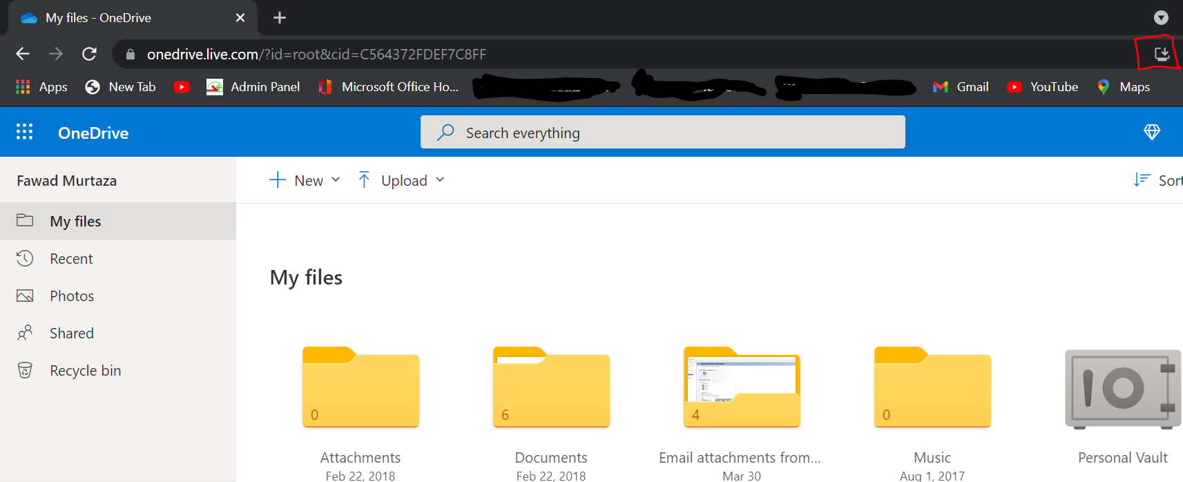Open the Chrome profile dropdown circle
Viewport: 1183px width, 482px height.
point(1162,17)
